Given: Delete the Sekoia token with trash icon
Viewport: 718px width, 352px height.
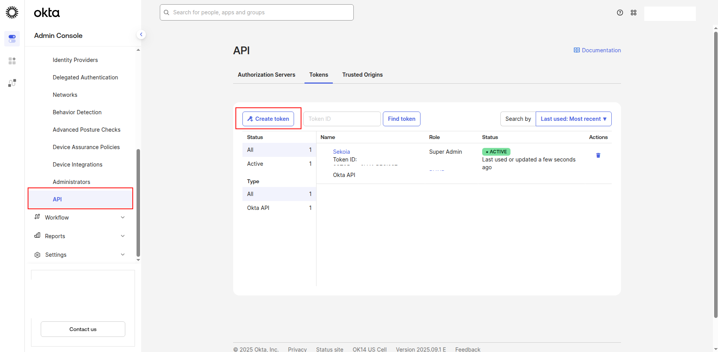Looking at the screenshot, I should tap(598, 155).
